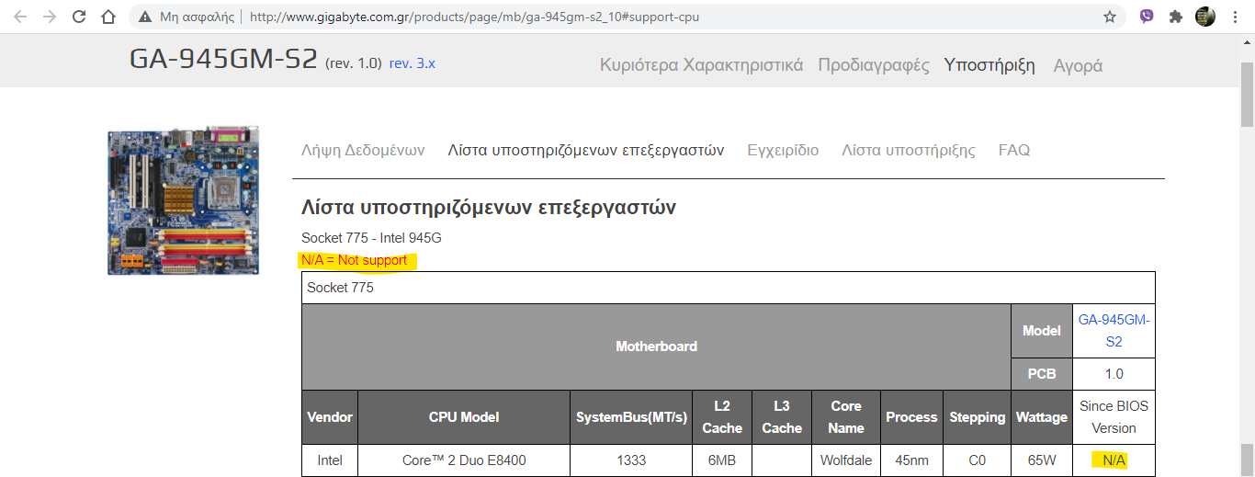The height and width of the screenshot is (477, 1255).
Task: Click the N/A = Not support note
Action: pyautogui.click(x=354, y=260)
